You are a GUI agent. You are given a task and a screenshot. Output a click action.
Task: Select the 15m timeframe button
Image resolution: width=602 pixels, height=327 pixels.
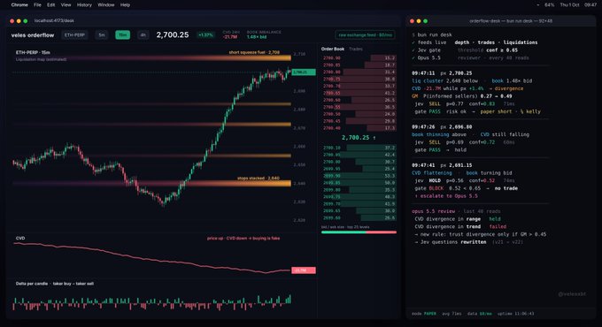click(122, 34)
